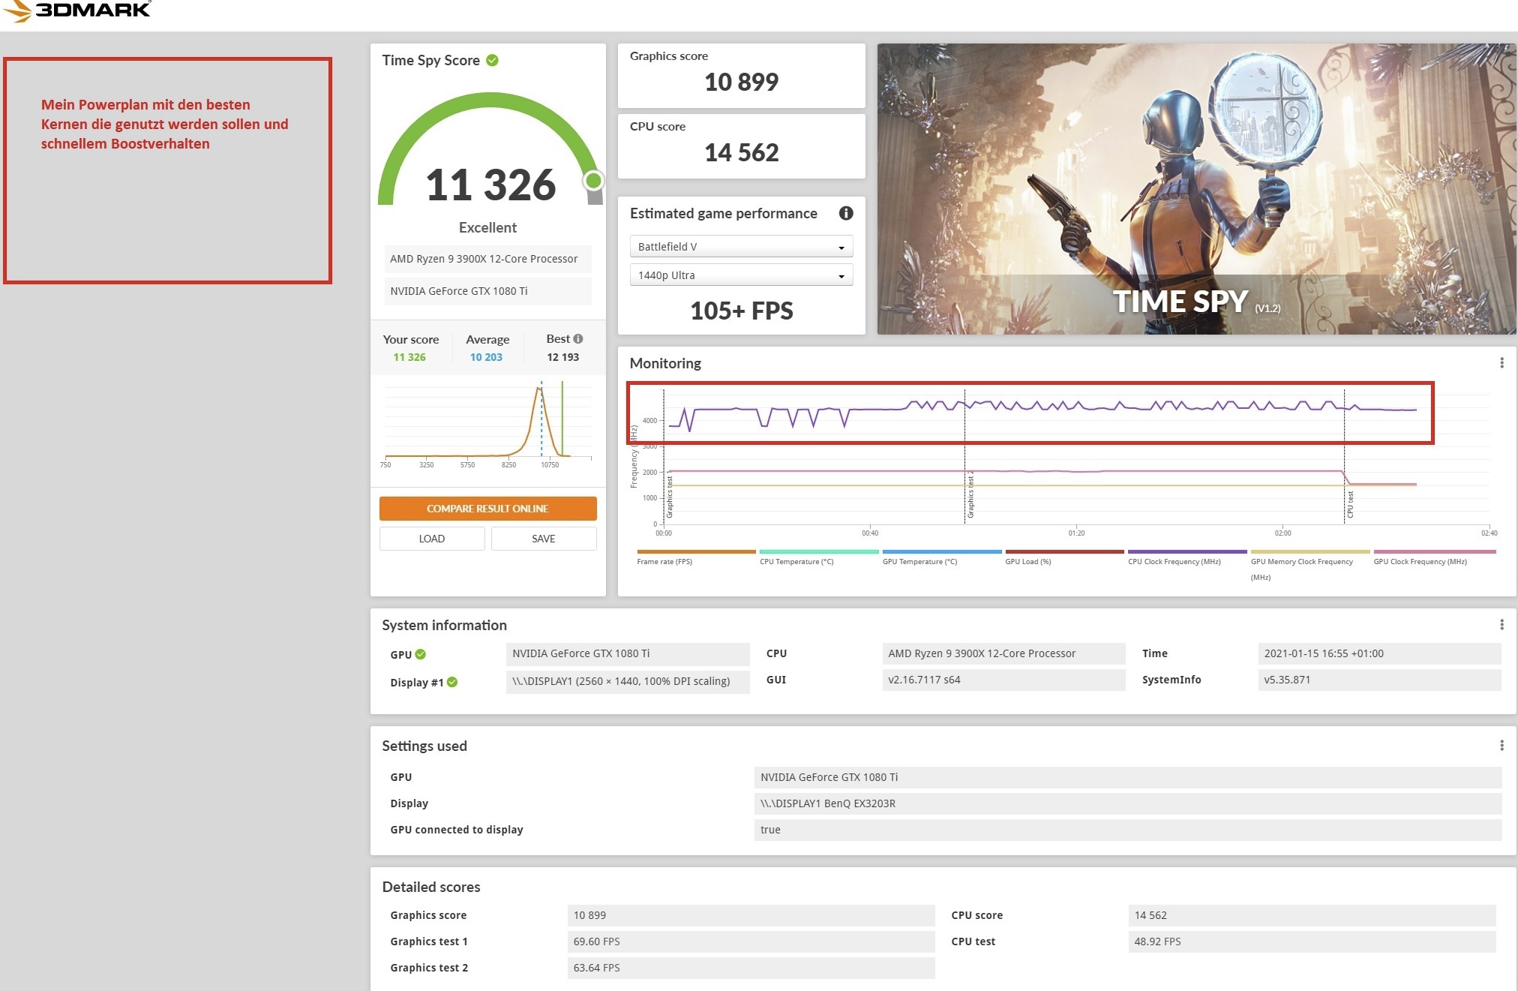This screenshot has height=991, width=1518.
Task: Open the 1440p Ultra quality dropdown
Action: tap(741, 275)
